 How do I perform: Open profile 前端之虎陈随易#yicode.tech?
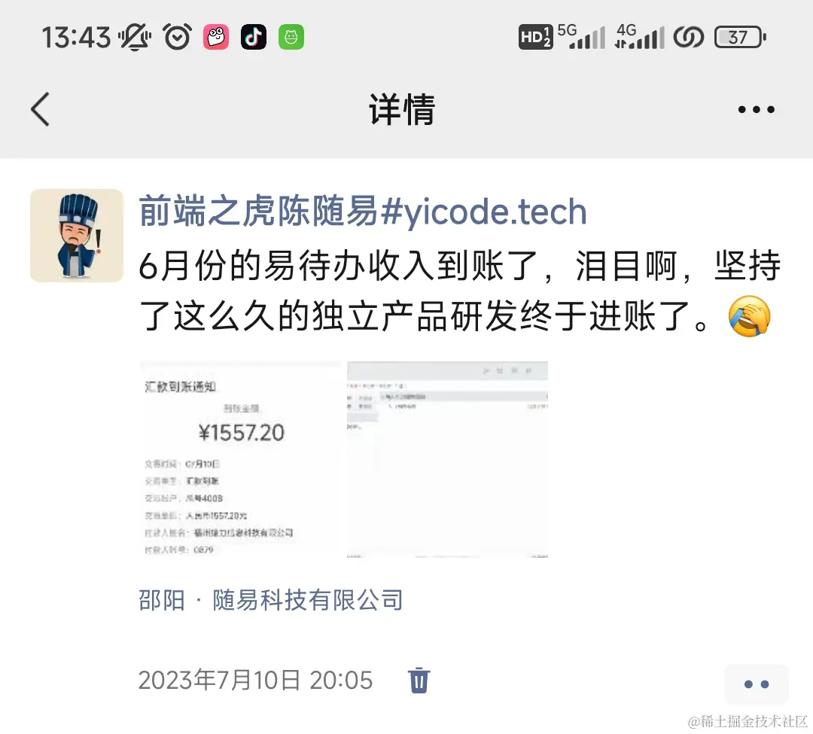(362, 212)
